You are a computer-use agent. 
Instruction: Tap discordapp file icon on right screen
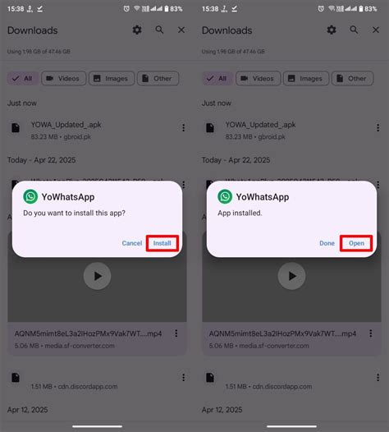click(210, 378)
